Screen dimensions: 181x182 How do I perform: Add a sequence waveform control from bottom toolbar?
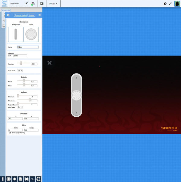coord(32,179)
